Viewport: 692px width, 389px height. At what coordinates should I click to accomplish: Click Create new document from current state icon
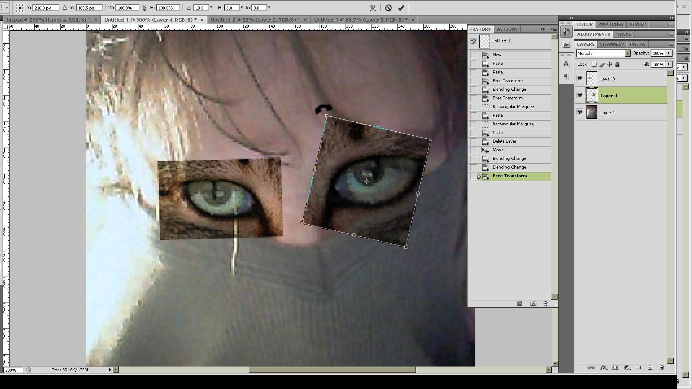click(520, 304)
